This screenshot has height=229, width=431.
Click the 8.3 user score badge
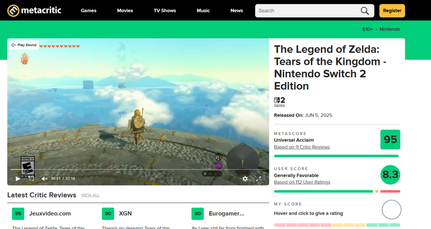pyautogui.click(x=391, y=175)
